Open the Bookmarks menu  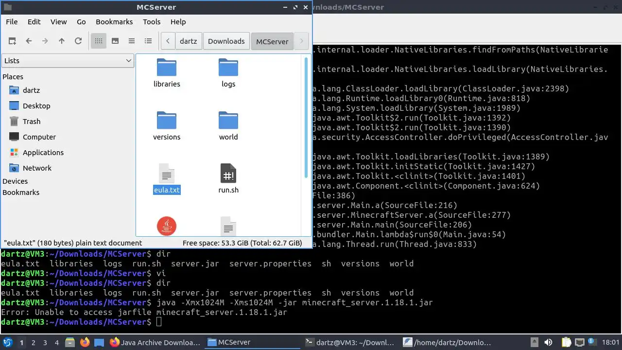(x=114, y=22)
